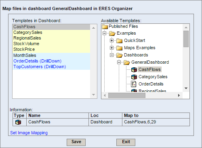Image resolution: width=202 pixels, height=148 pixels.
Task: Collapse the GeneralDashboard tree node
Action: click(119, 62)
